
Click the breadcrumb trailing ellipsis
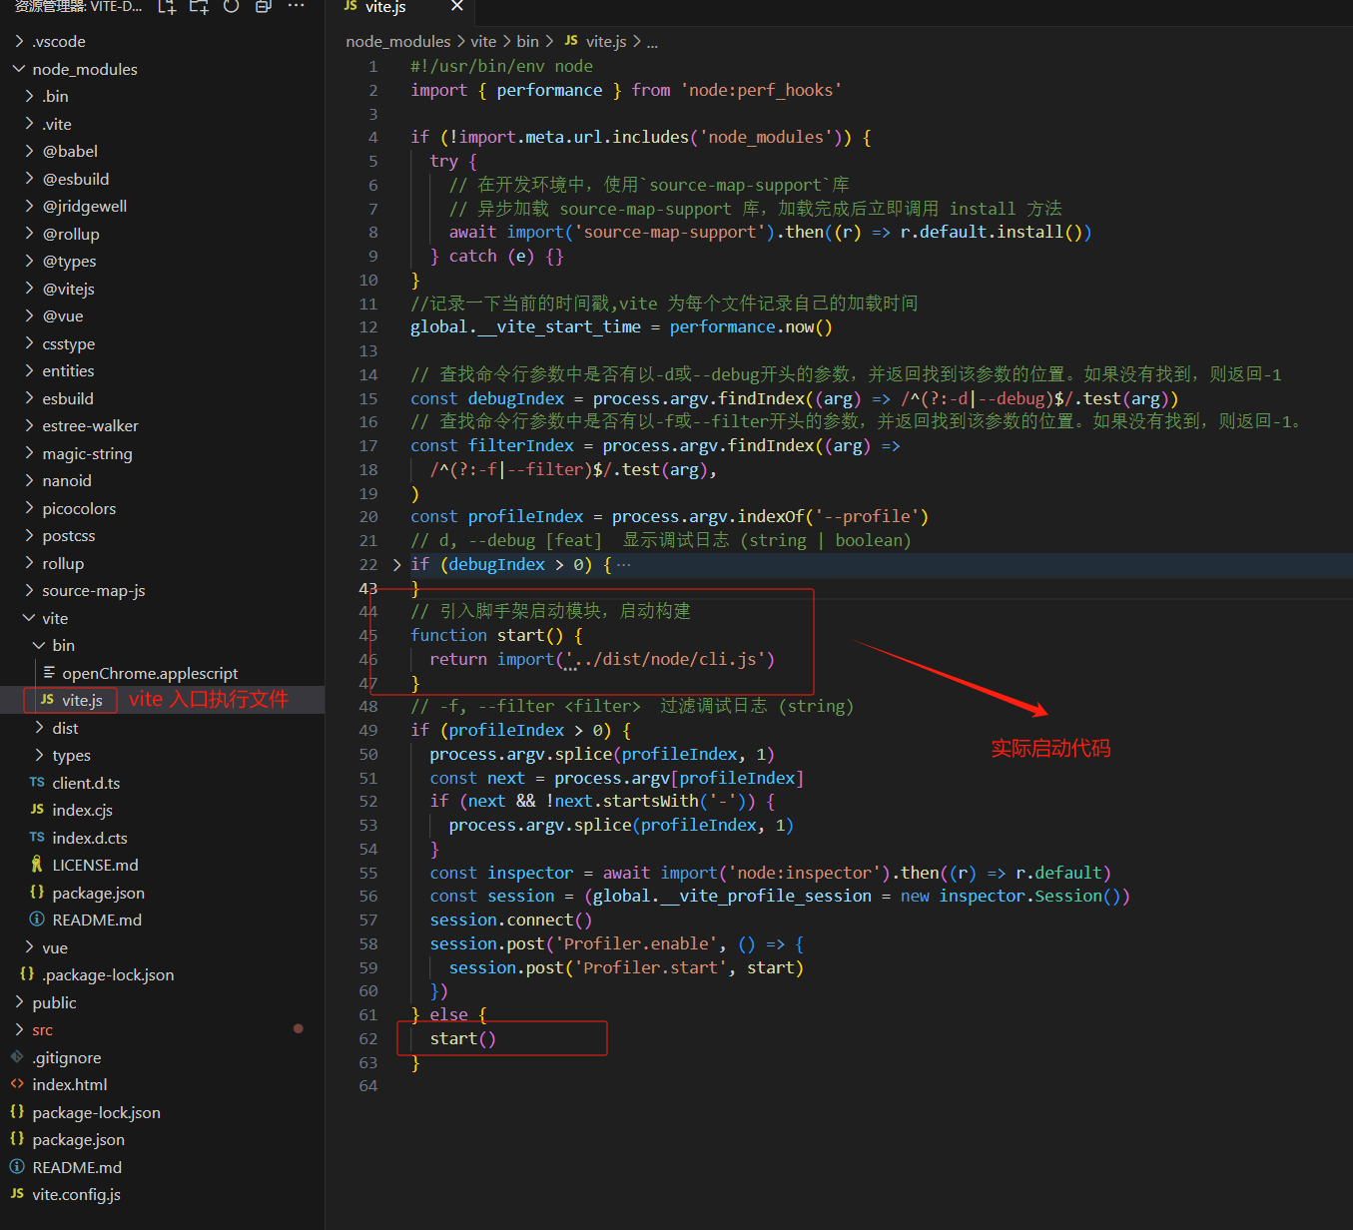[652, 42]
